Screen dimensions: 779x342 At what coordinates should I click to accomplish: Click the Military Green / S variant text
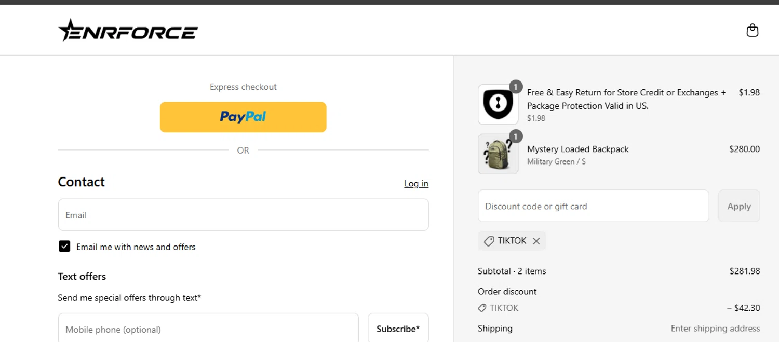556,161
